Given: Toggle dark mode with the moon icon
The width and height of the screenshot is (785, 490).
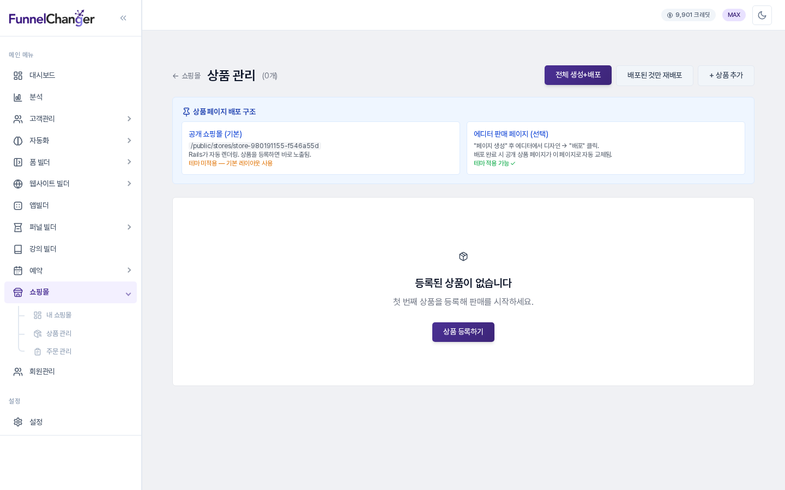Looking at the screenshot, I should pos(762,15).
